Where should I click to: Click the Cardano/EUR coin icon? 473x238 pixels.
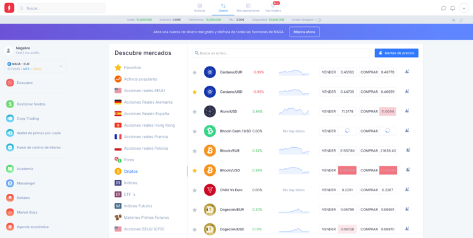(210, 72)
